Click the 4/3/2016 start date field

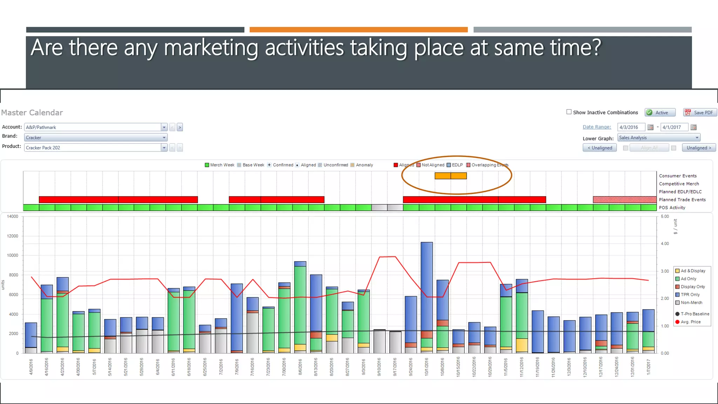pos(631,127)
